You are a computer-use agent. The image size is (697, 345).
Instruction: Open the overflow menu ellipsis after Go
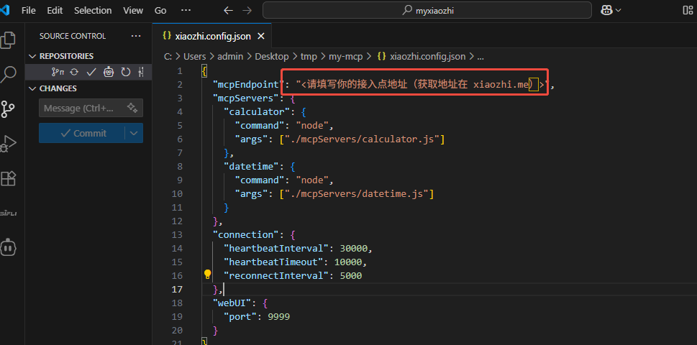coord(186,10)
